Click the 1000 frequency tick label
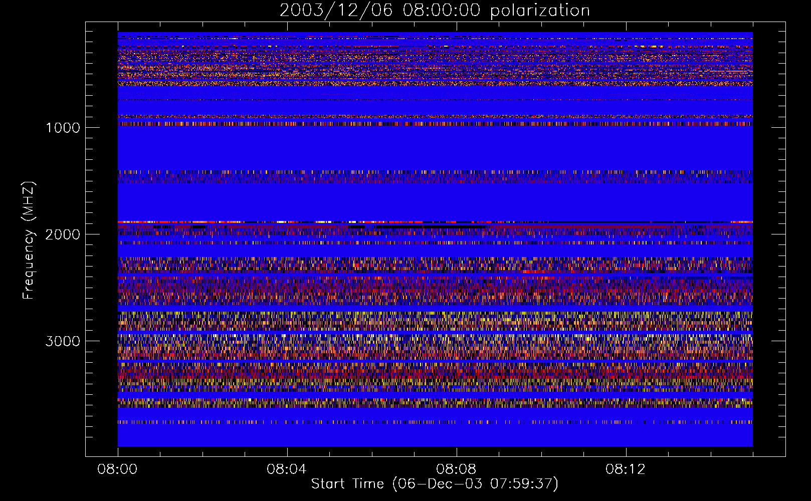 click(x=63, y=128)
